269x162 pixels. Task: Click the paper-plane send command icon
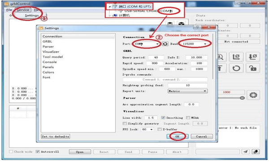pos(246,152)
